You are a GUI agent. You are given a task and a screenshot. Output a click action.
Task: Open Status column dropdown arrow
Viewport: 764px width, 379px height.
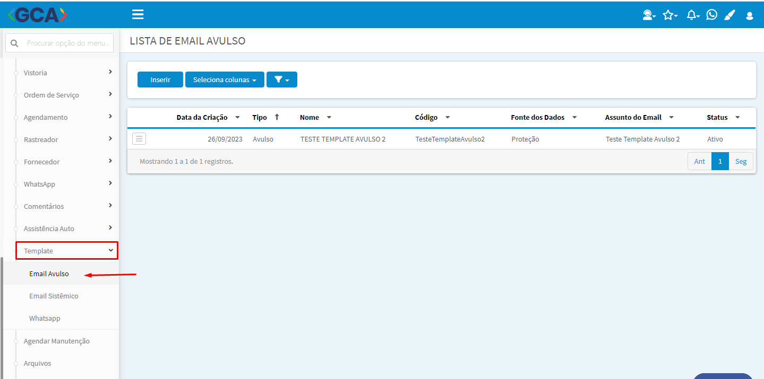coord(737,117)
